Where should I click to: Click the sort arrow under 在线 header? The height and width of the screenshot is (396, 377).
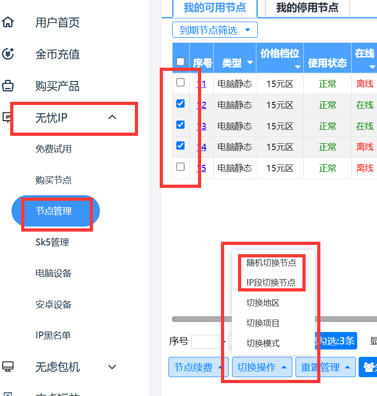coord(372,67)
